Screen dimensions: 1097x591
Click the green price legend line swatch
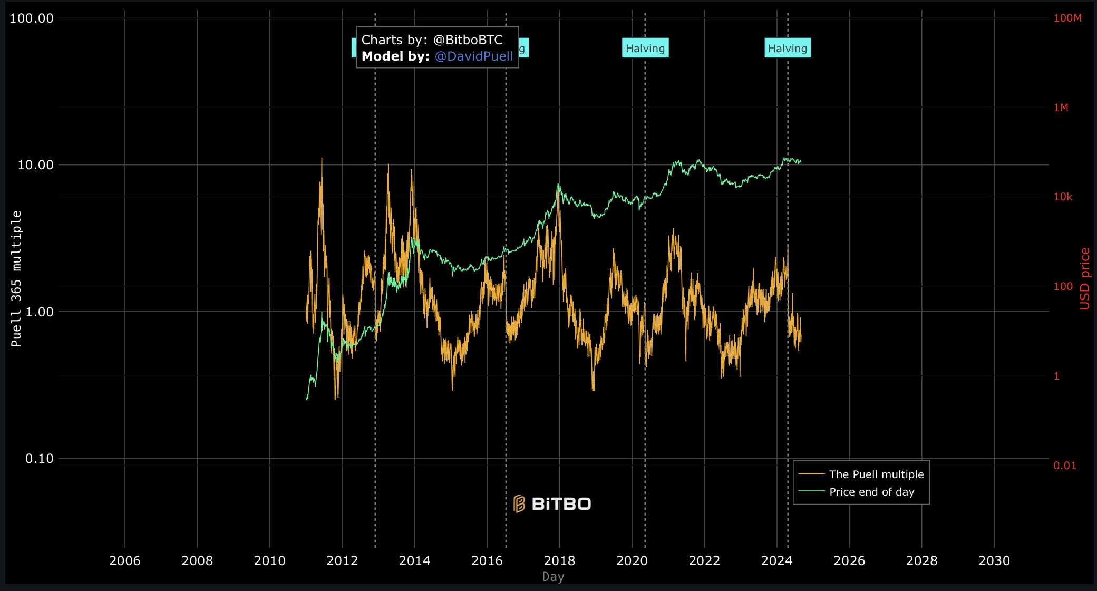pos(811,492)
